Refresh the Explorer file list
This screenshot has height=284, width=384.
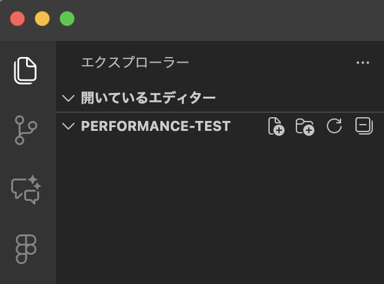pos(334,126)
